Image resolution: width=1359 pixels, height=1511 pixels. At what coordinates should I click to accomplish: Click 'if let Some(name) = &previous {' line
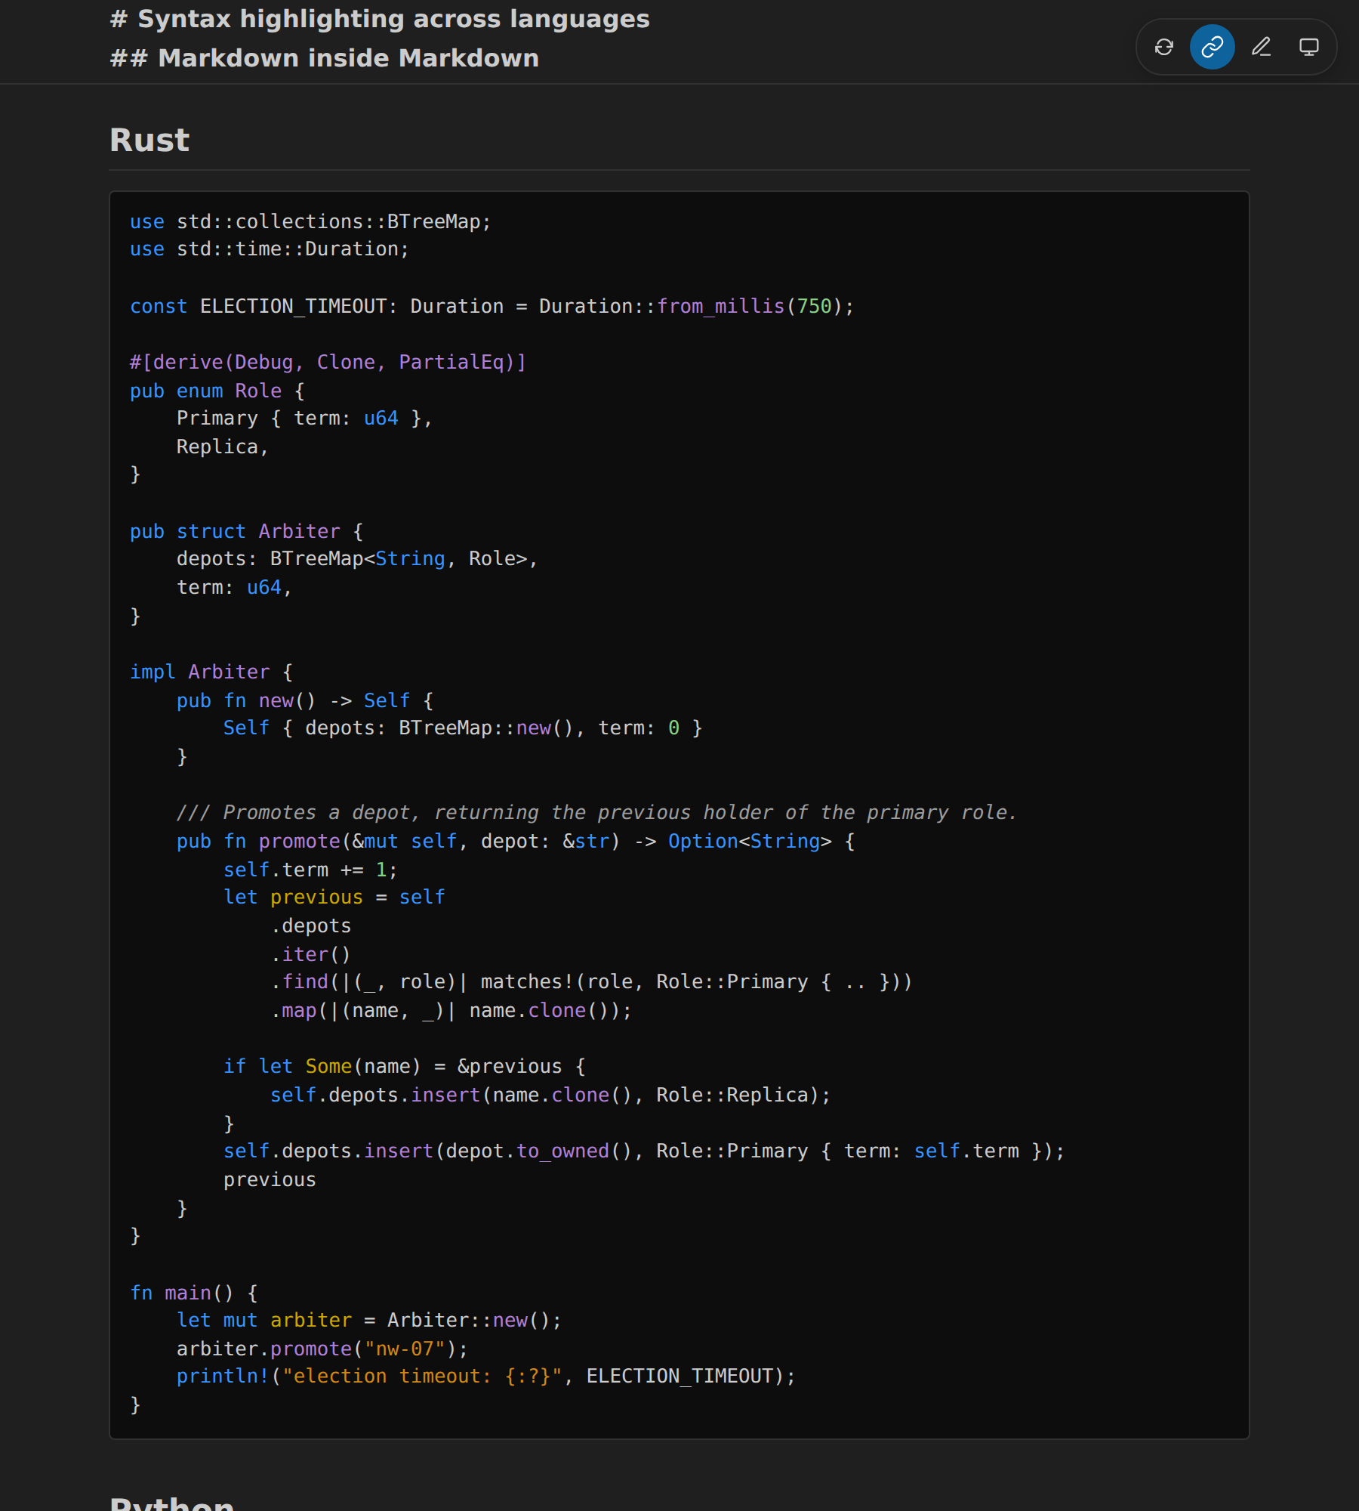pos(404,1066)
